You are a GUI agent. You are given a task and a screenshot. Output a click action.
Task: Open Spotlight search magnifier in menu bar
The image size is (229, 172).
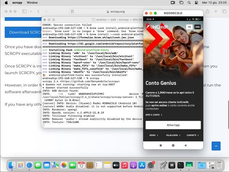click(189, 3)
